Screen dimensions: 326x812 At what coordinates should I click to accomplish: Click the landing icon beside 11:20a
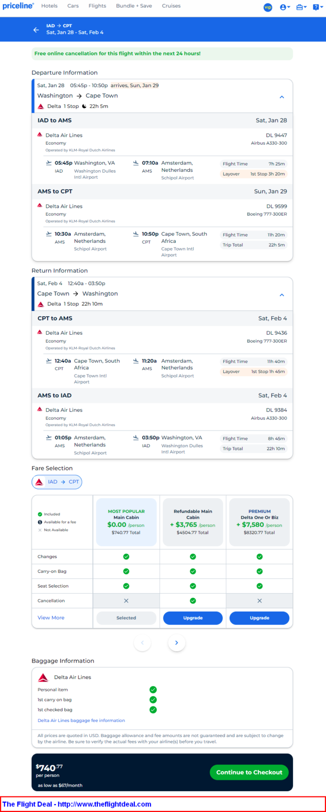(136, 361)
